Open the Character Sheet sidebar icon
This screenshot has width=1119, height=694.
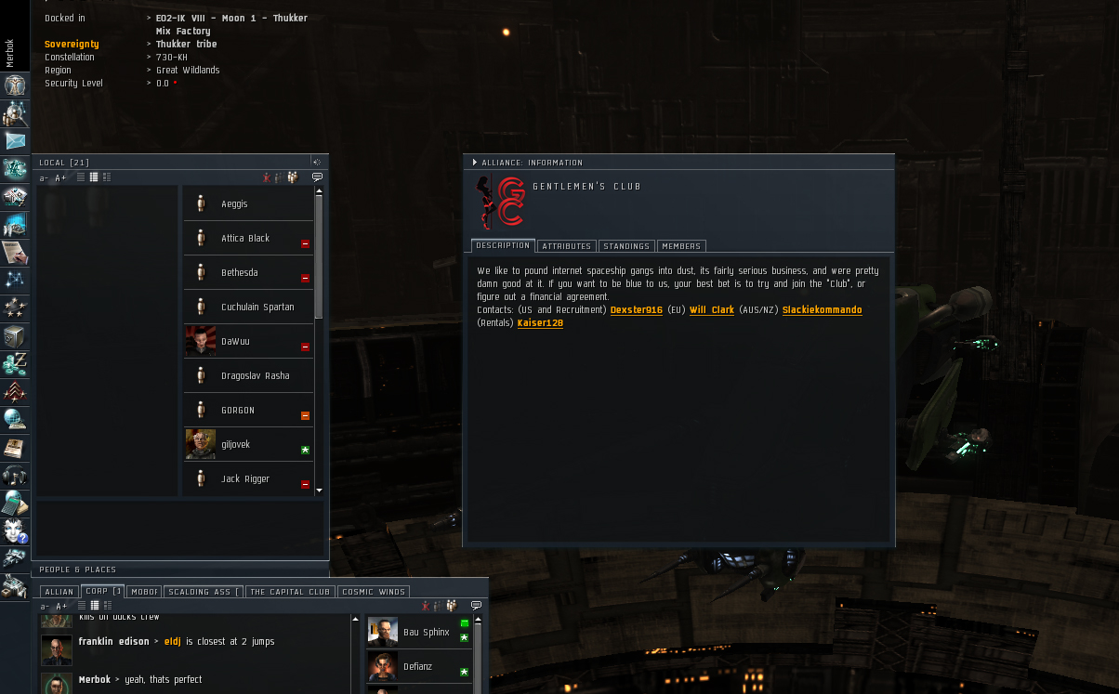click(x=15, y=85)
